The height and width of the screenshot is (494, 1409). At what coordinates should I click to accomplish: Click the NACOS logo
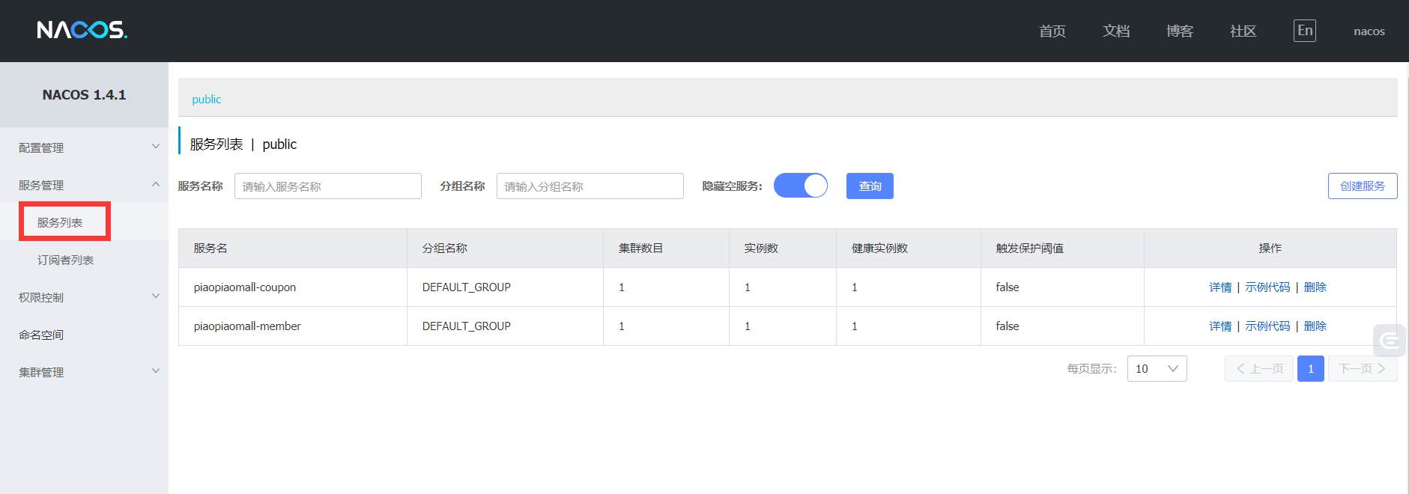coord(82,30)
